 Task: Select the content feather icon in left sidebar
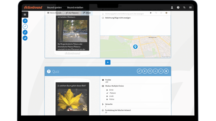(25, 27)
